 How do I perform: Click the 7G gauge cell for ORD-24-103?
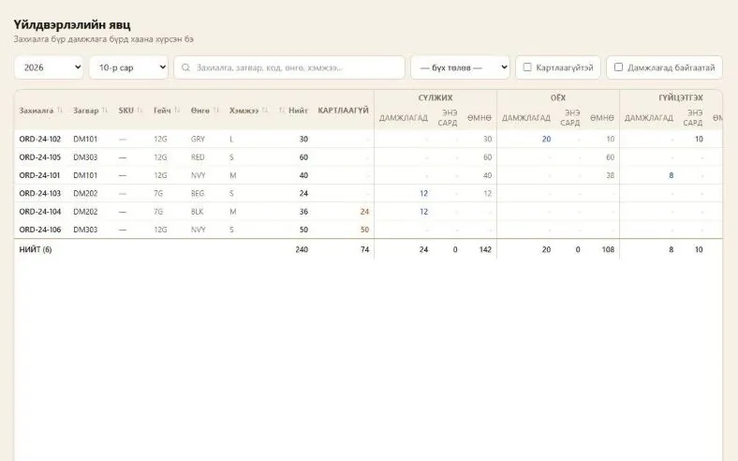pos(158,194)
